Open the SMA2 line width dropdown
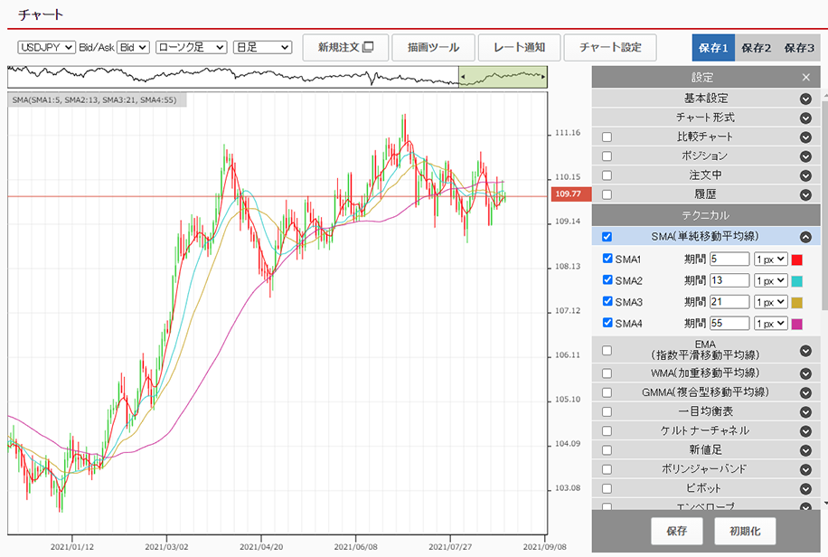 pyautogui.click(x=770, y=280)
